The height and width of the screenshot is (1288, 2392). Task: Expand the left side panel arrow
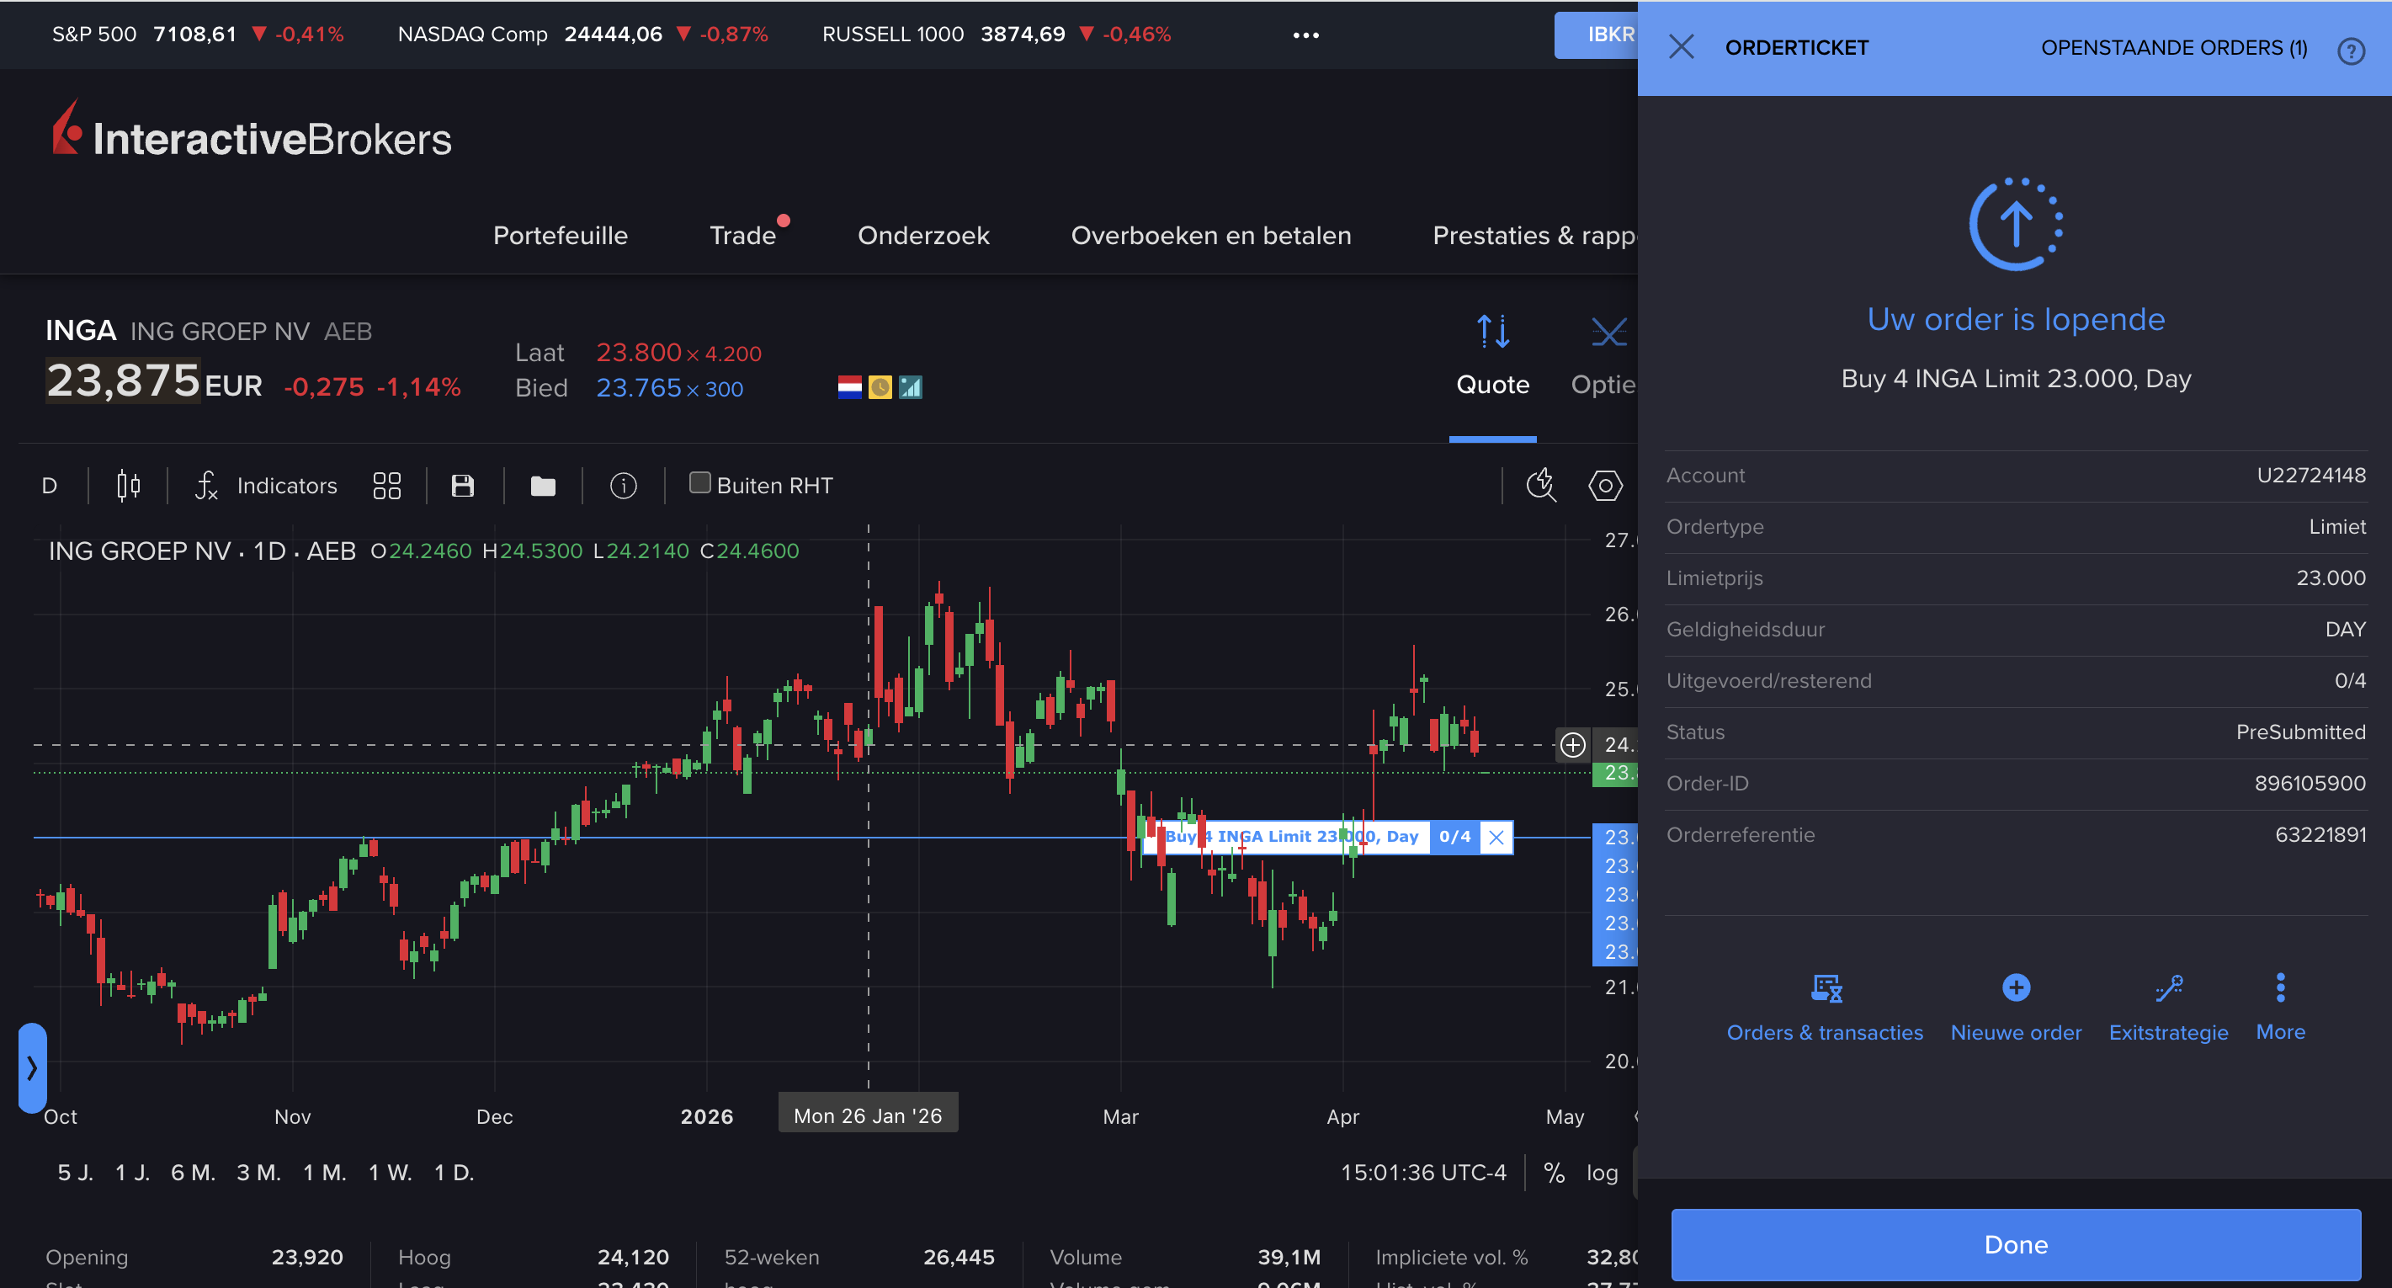[x=32, y=1068]
